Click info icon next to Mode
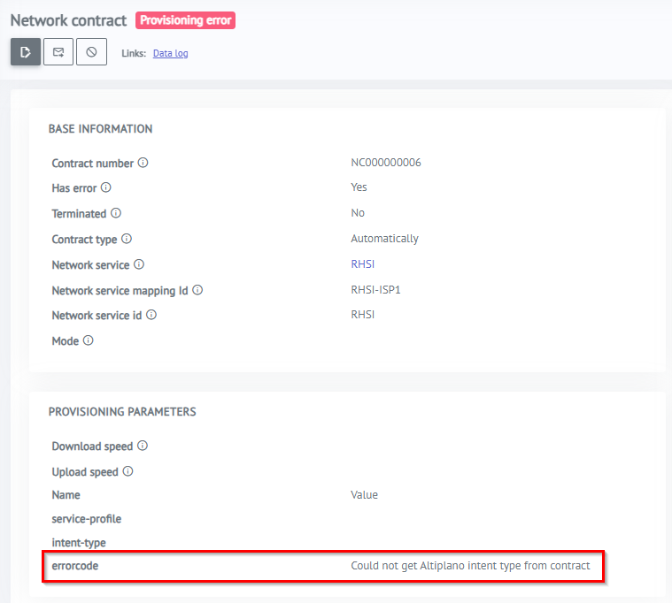The height and width of the screenshot is (603, 672). click(x=89, y=341)
